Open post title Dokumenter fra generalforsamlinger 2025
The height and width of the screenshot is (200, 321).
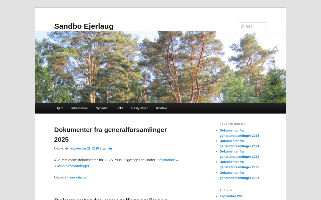click(x=110, y=134)
